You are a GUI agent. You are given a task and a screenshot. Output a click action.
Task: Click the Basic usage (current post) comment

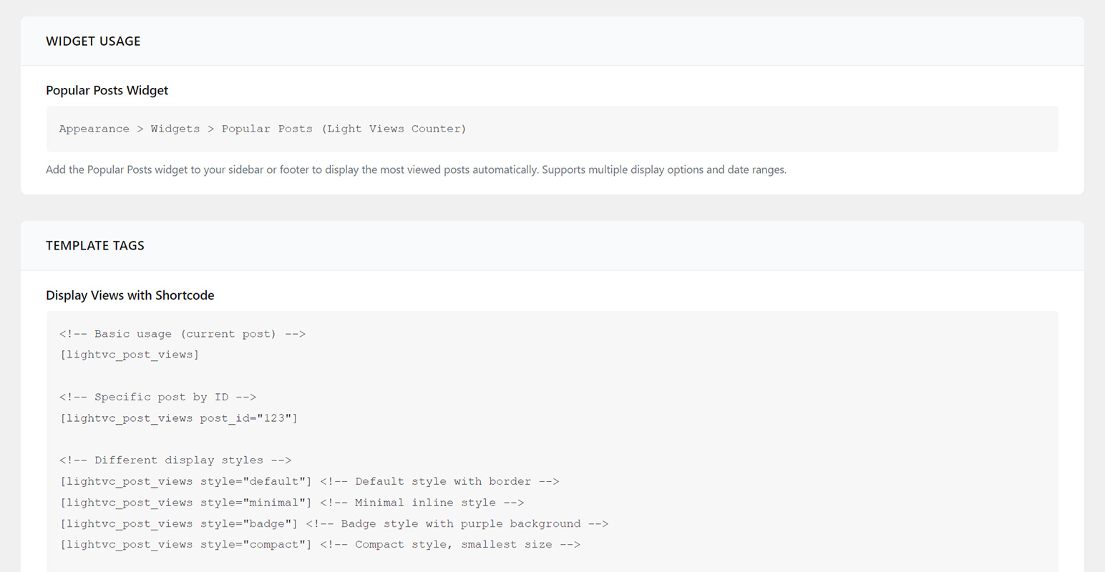tap(182, 334)
